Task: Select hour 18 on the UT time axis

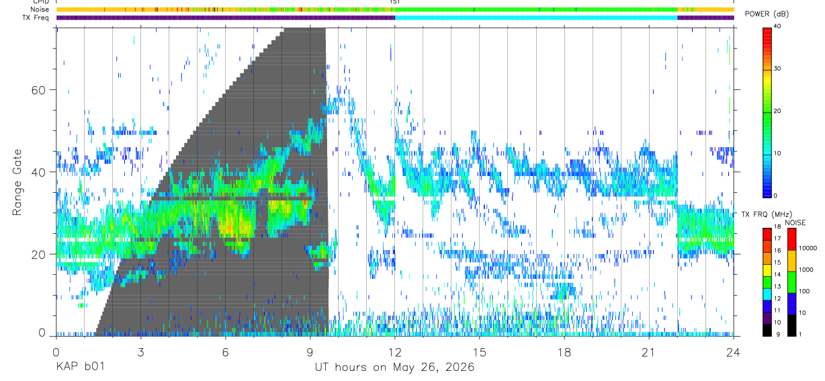Action: 564,351
